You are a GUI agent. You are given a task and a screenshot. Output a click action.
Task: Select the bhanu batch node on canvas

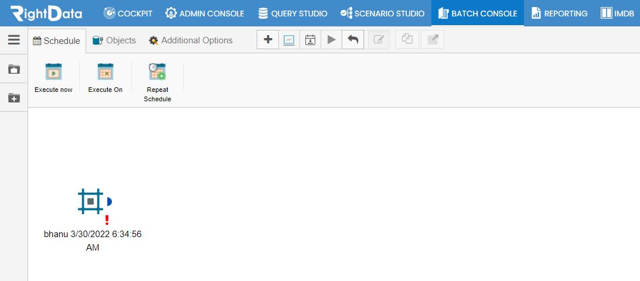(91, 201)
